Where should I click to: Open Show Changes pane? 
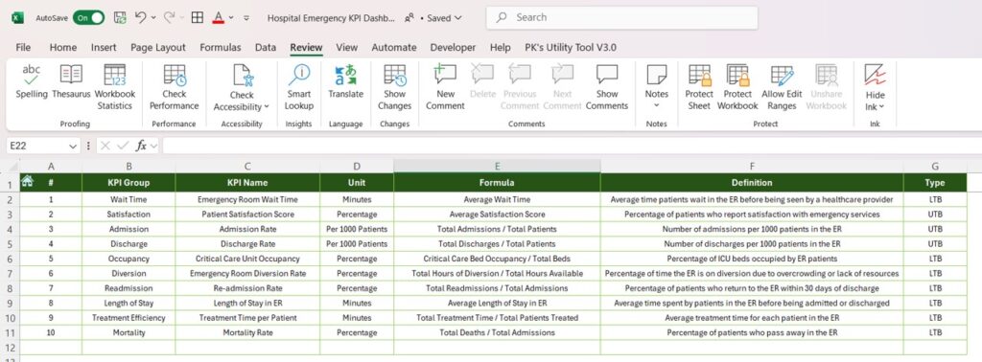(x=394, y=87)
